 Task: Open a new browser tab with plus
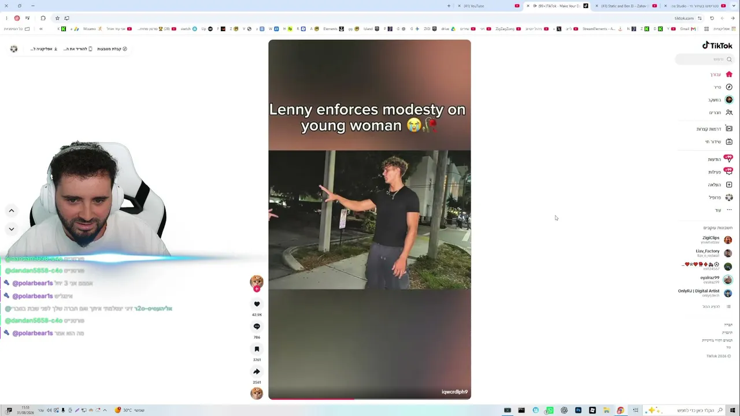pos(449,6)
